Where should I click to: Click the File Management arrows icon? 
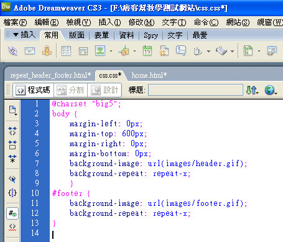click(x=252, y=90)
